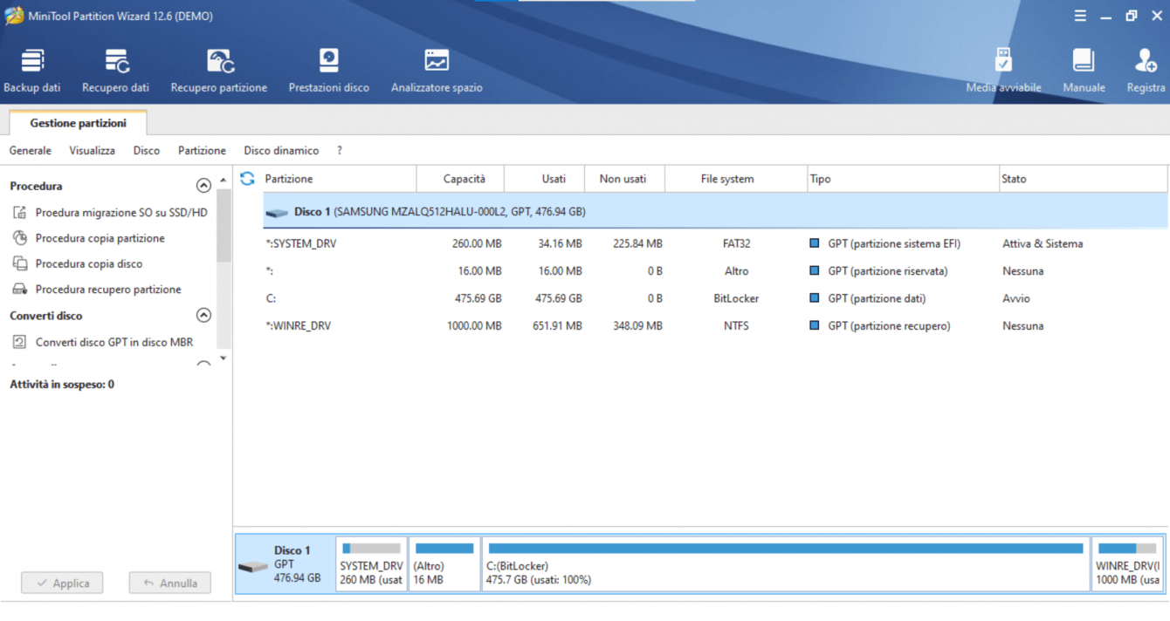Open the Recupero partizione tool
This screenshot has height=621, width=1170.
(x=219, y=71)
